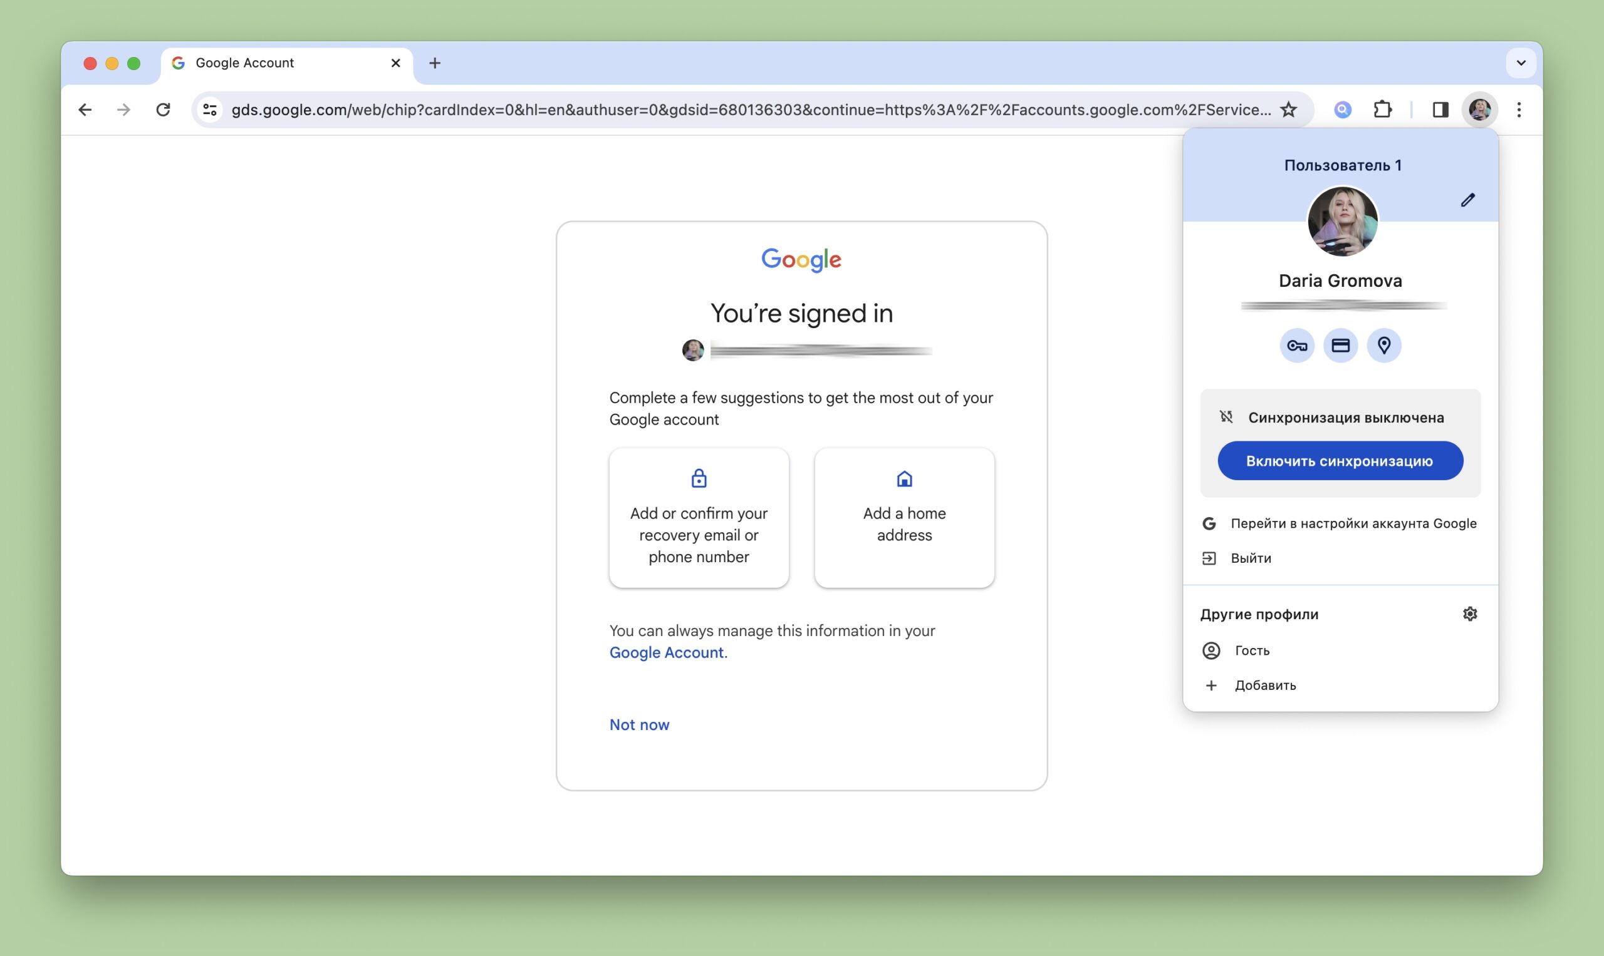This screenshot has height=956, width=1604.
Task: Click the edit pencil icon on profile
Action: [1467, 200]
